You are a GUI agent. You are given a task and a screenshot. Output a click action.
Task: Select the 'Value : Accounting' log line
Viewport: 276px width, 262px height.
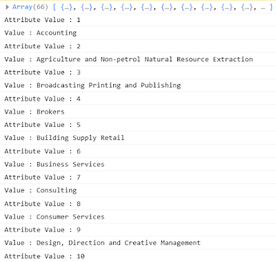click(138, 33)
